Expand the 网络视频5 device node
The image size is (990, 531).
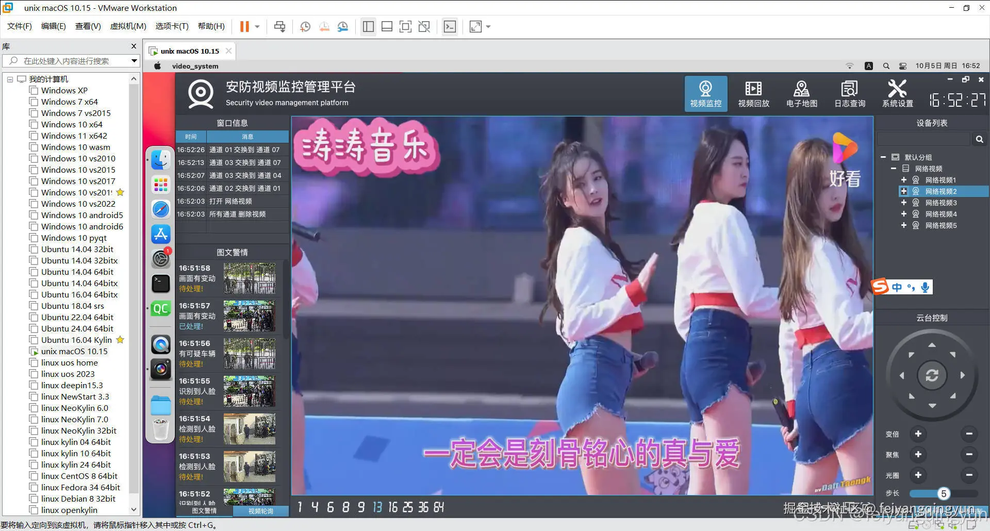pyautogui.click(x=904, y=225)
